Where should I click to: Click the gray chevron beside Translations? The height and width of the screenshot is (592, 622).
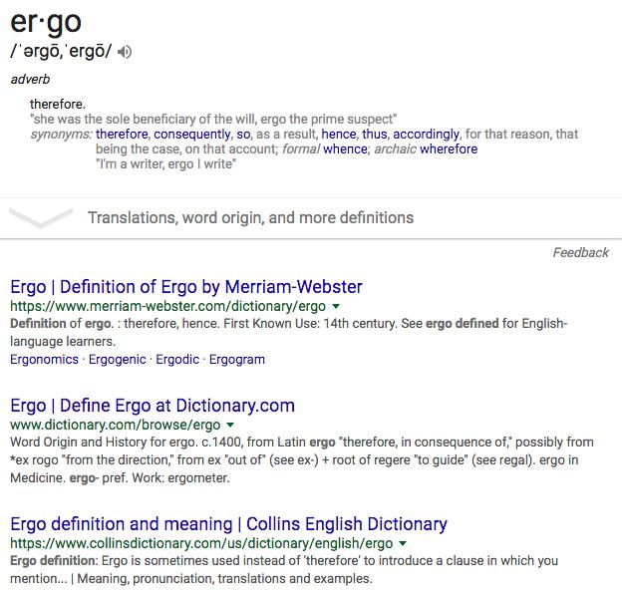tap(41, 217)
